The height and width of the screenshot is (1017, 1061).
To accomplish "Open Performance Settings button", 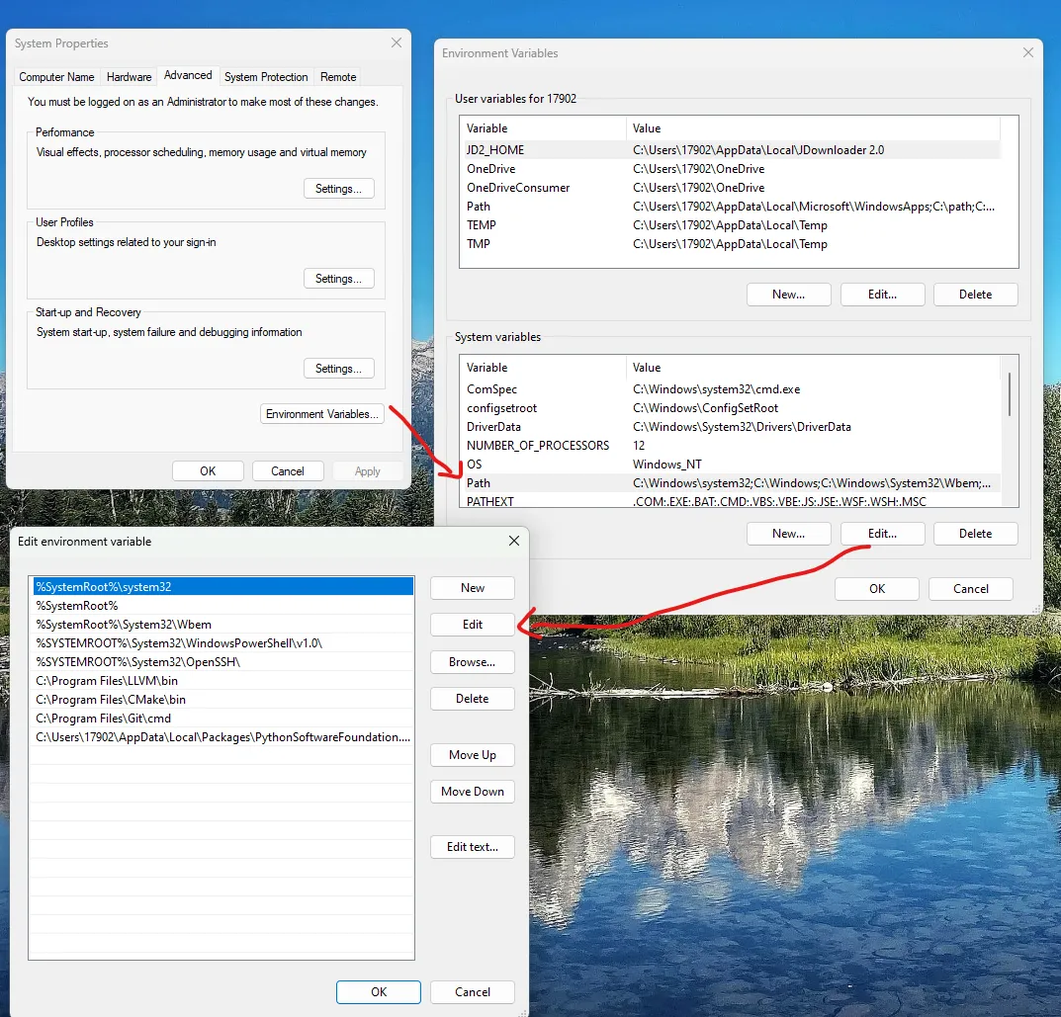I will 338,189.
